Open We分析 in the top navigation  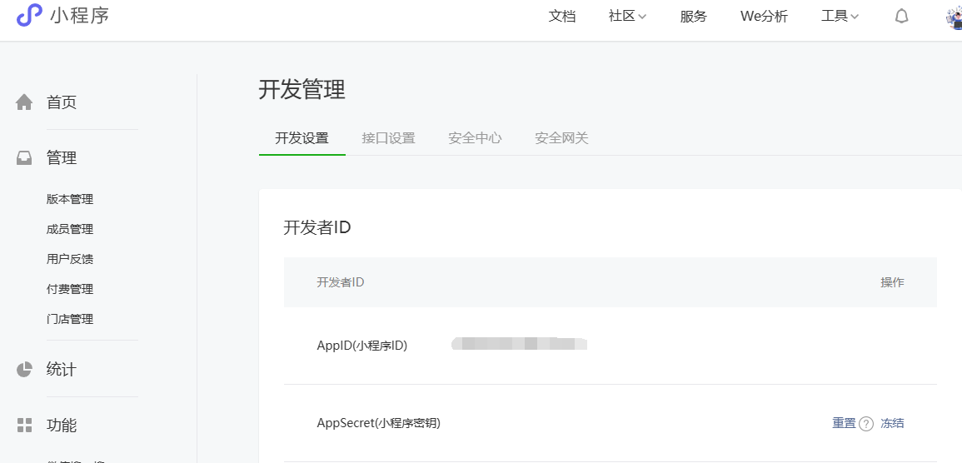point(764,17)
